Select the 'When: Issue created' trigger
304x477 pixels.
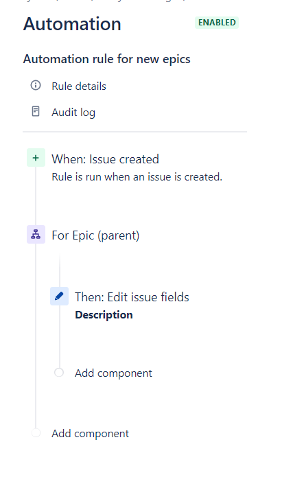(105, 159)
